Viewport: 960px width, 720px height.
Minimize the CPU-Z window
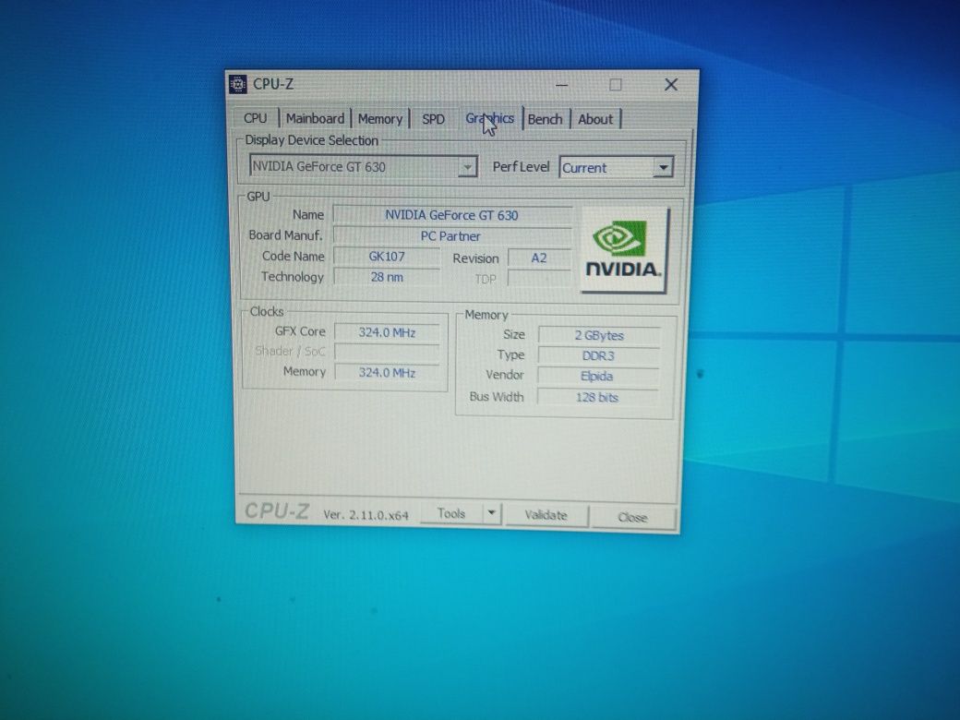point(561,85)
